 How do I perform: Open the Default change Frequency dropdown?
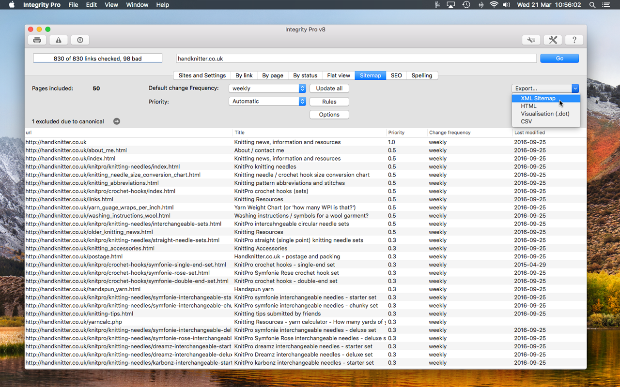[x=267, y=89]
